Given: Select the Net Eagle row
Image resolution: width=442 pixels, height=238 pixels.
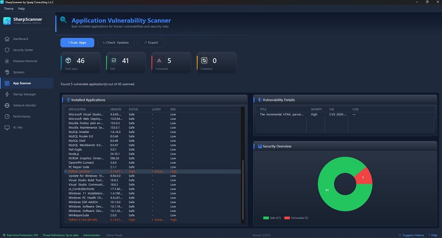Looking at the screenshot, I should 153,150.
